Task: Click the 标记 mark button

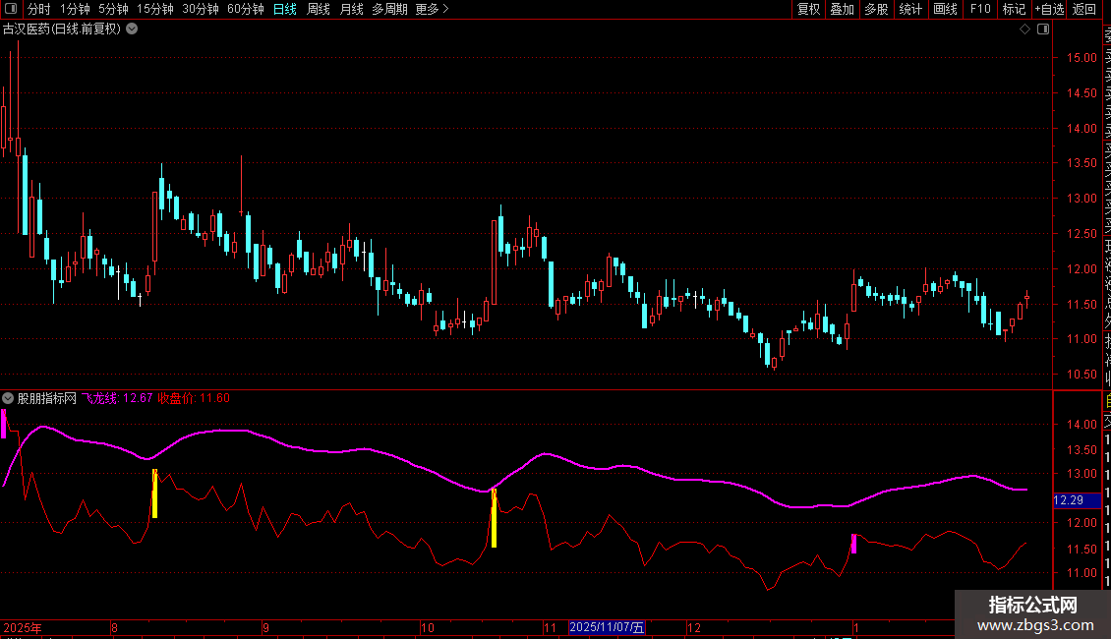Action: point(1014,9)
